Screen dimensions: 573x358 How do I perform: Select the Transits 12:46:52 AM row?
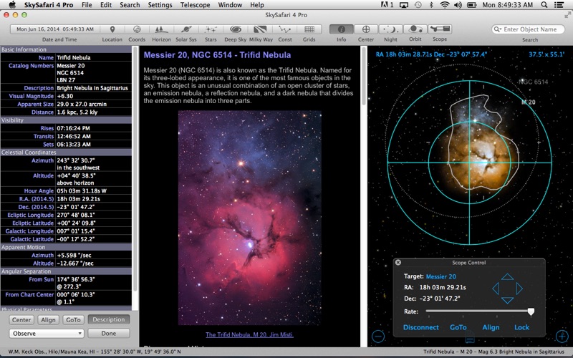tap(66, 136)
